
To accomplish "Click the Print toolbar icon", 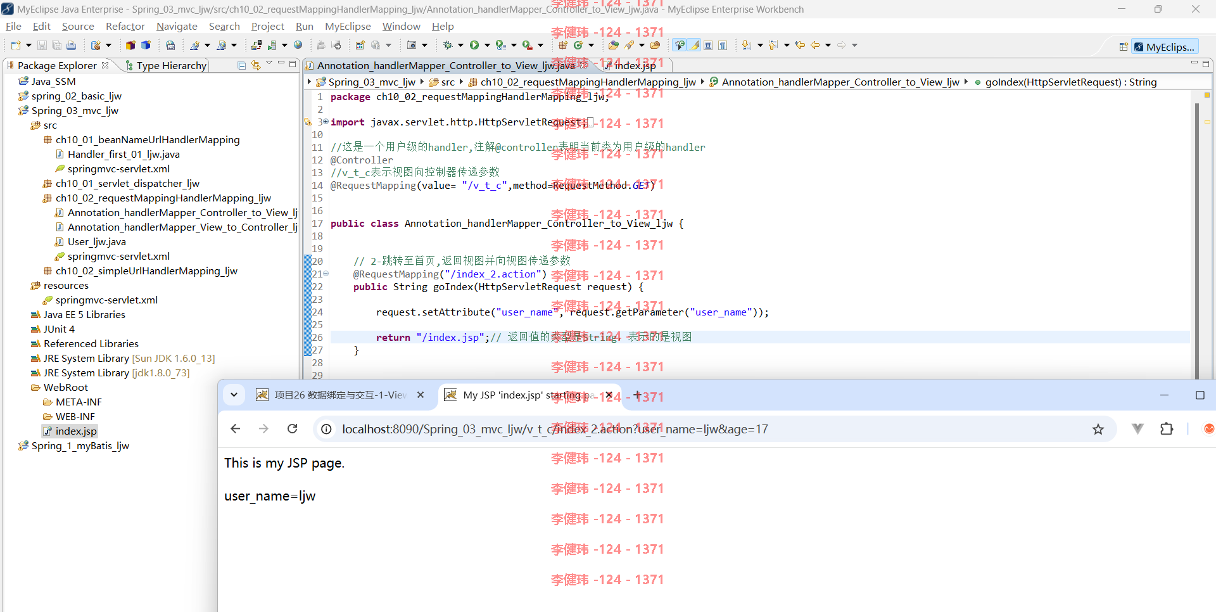I will (x=71, y=45).
